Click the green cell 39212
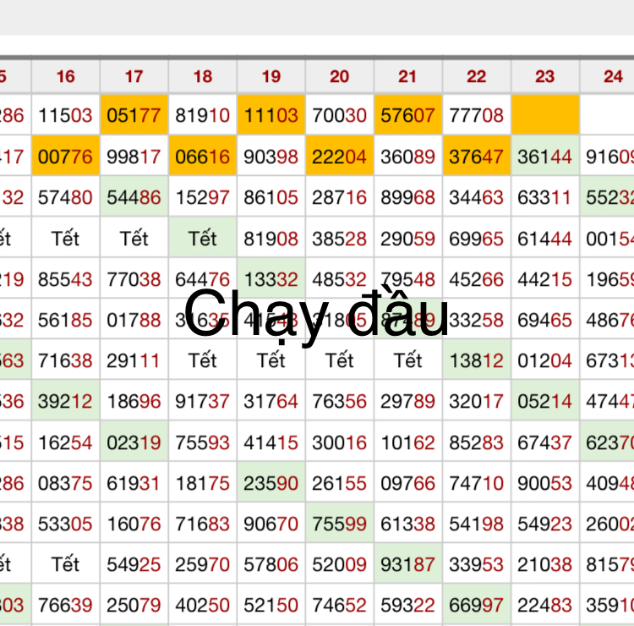This screenshot has height=626, width=634. (x=66, y=402)
